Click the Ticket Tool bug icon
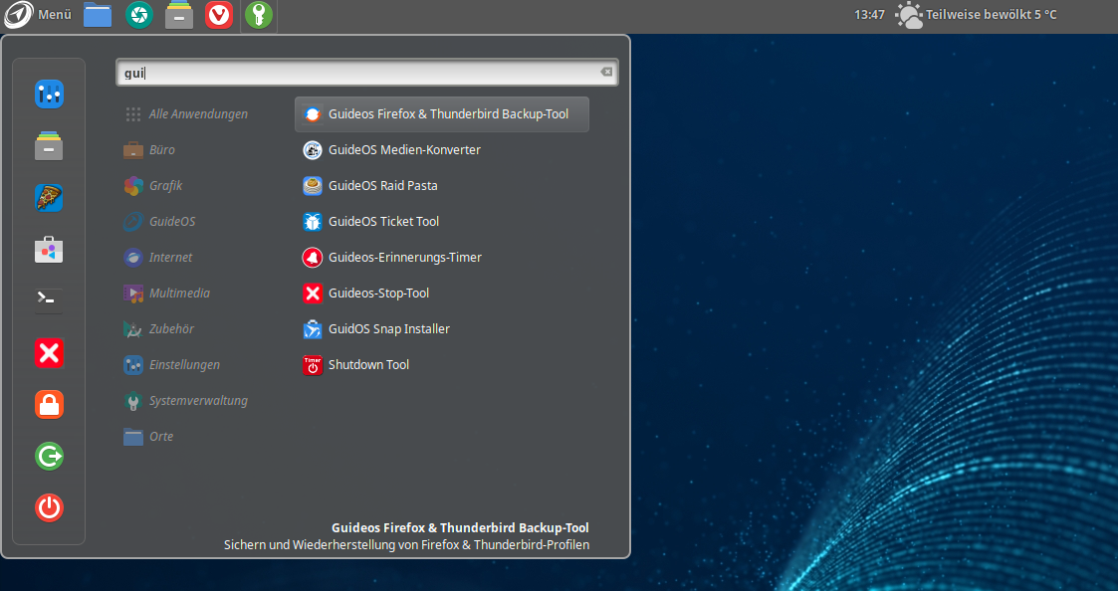The height and width of the screenshot is (591, 1118). (x=313, y=222)
